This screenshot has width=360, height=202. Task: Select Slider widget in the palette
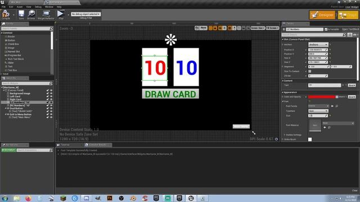pyautogui.click(x=11, y=62)
